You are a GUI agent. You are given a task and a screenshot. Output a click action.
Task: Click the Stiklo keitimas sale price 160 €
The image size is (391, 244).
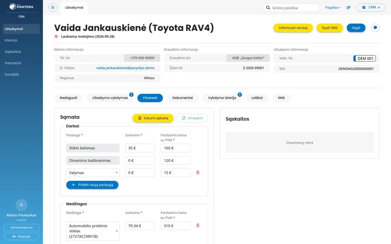(176, 148)
